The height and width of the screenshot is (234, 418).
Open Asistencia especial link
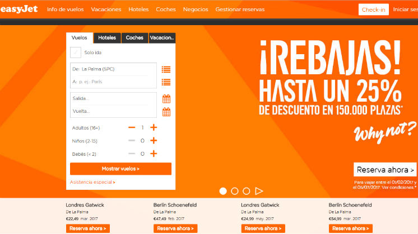point(92,182)
